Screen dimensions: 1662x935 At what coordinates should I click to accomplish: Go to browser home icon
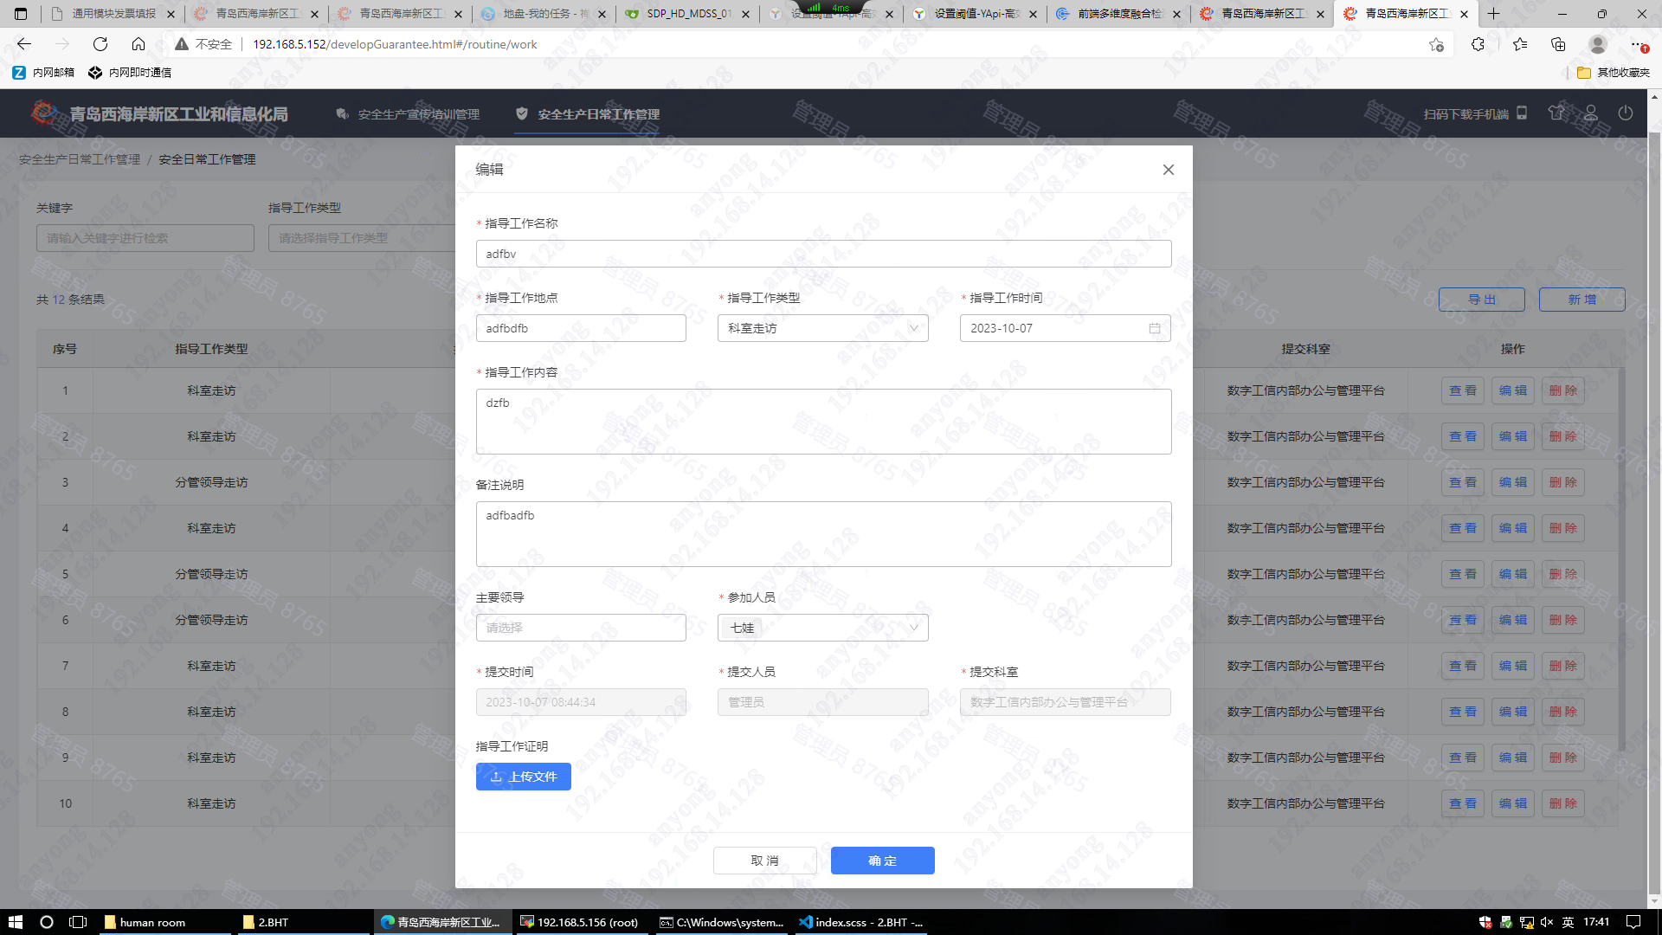click(x=138, y=44)
